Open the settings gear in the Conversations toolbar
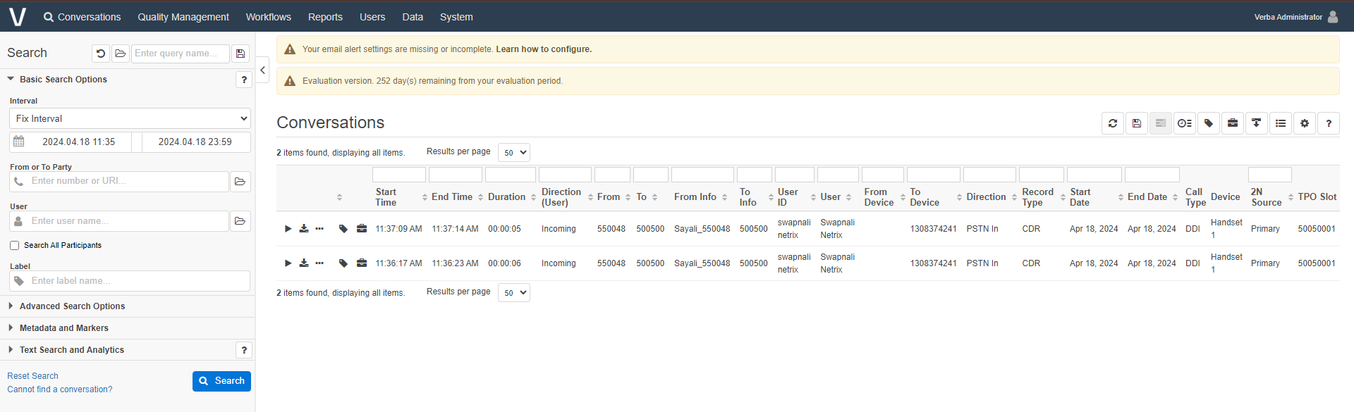This screenshot has height=412, width=1354. coord(1305,123)
